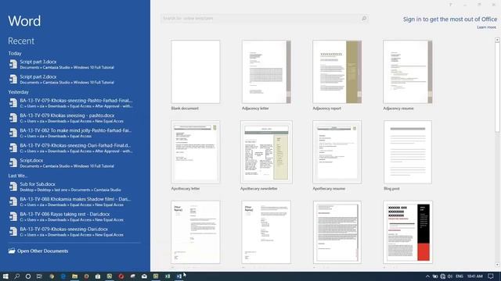The image size is (501, 281).
Task: Select the red and black sidebar template
Action: tap(408, 233)
